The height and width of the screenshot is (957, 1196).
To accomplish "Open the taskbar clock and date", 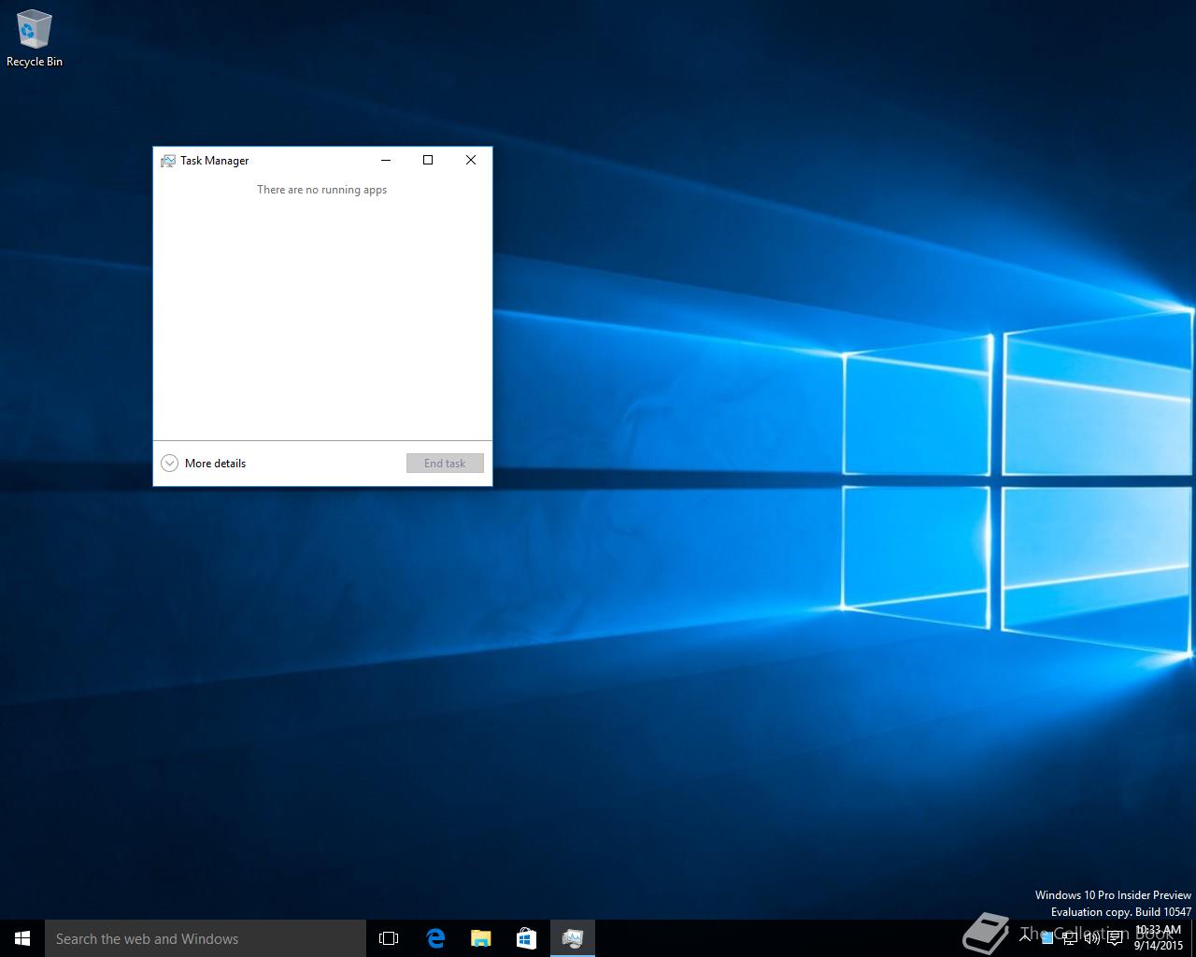I will coord(1159,938).
